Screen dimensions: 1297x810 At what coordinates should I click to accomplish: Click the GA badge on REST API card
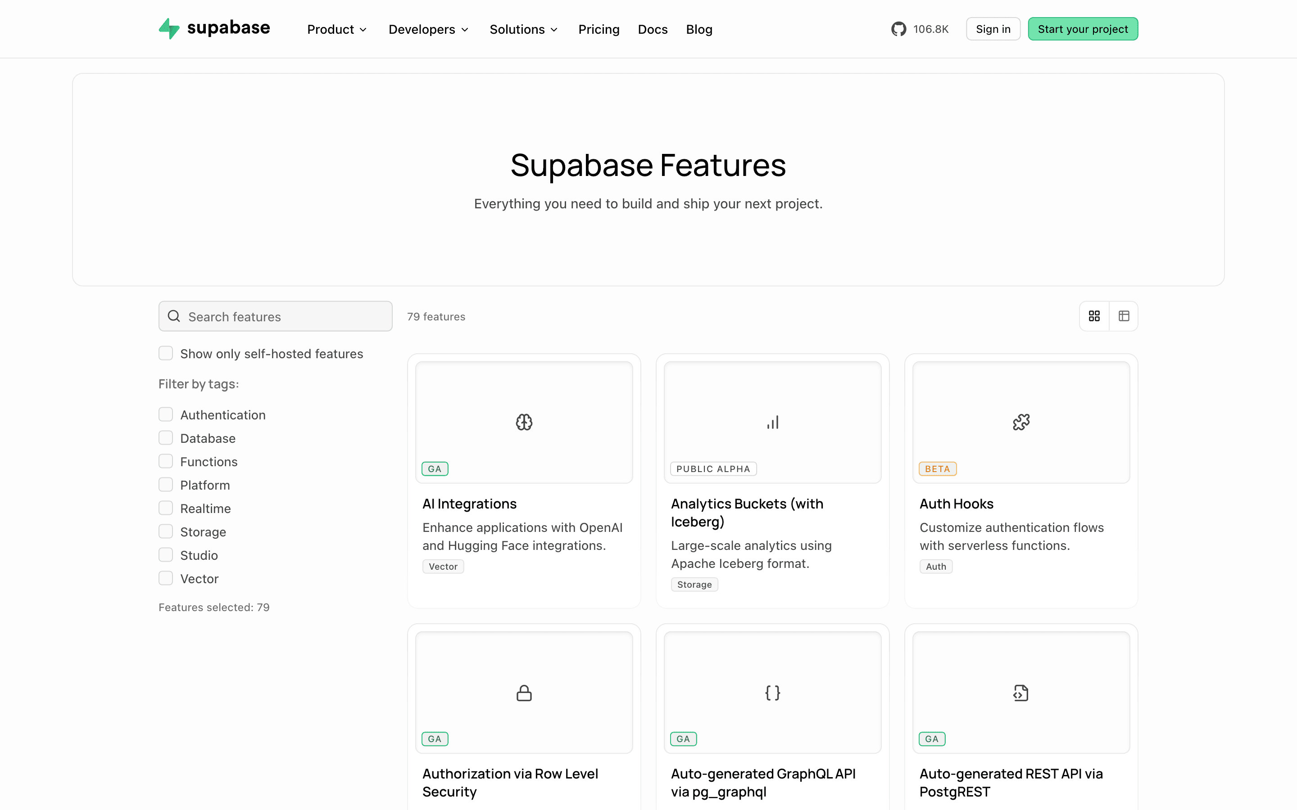pos(932,739)
